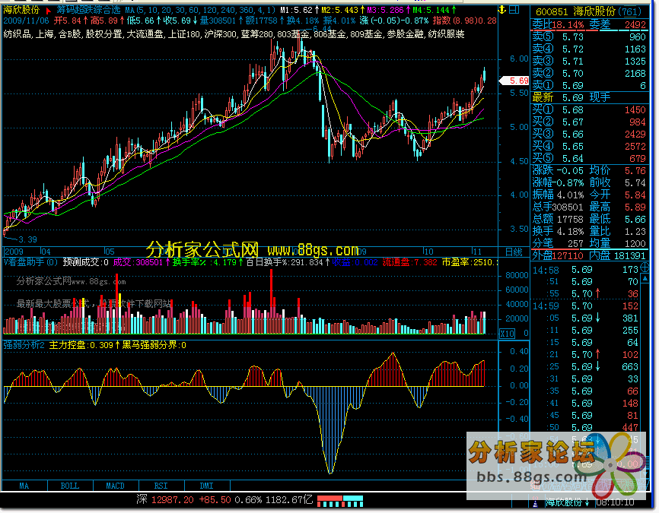The height and width of the screenshot is (513, 659).
Task: Click the window layout icon beside anchor
Action: click(x=514, y=9)
